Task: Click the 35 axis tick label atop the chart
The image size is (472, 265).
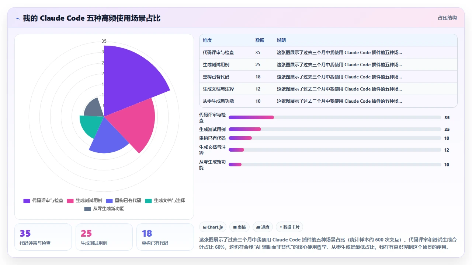Action: [104, 41]
